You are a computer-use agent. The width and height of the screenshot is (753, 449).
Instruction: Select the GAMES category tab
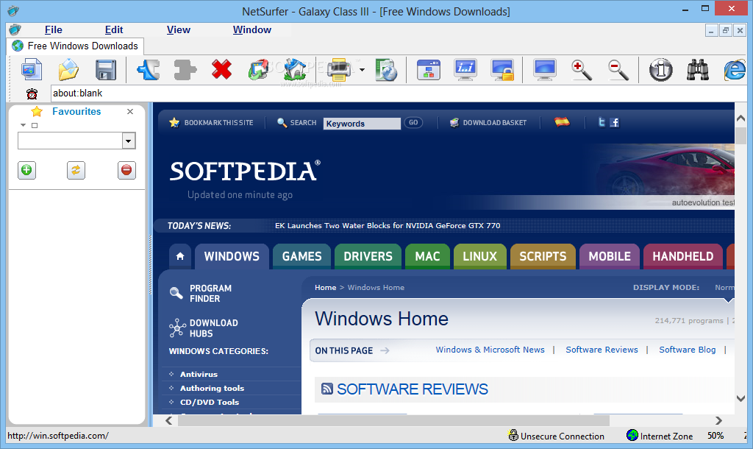(x=302, y=256)
